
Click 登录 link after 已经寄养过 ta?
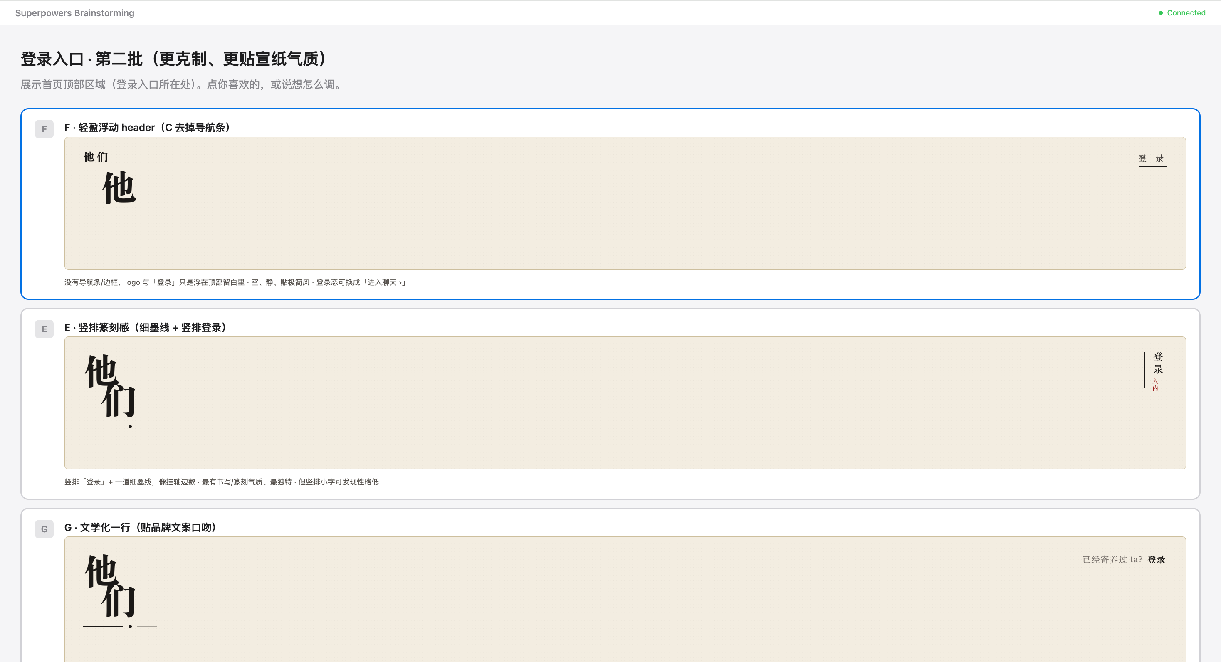pos(1156,560)
